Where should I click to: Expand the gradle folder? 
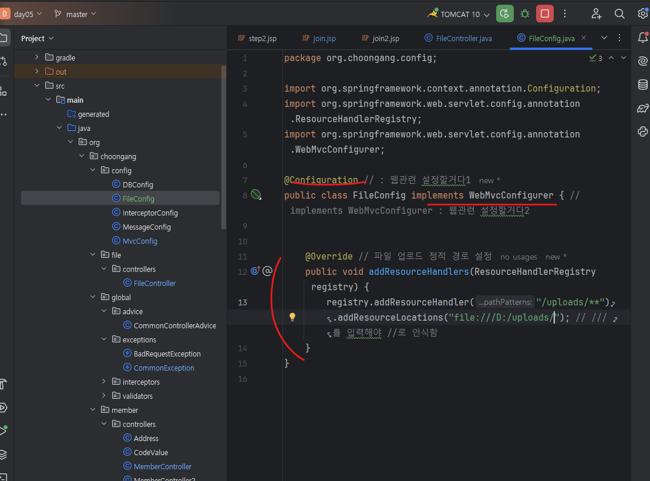click(x=37, y=57)
